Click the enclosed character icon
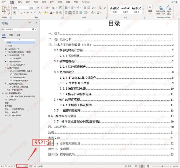180x168 pixels. (x=61, y=13)
